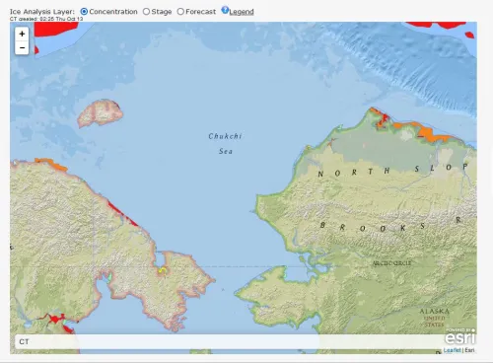Select the Concentration radio button

(84, 12)
